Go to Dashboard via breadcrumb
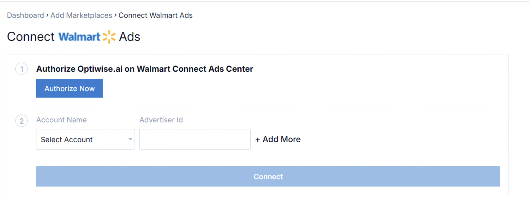 (25, 15)
